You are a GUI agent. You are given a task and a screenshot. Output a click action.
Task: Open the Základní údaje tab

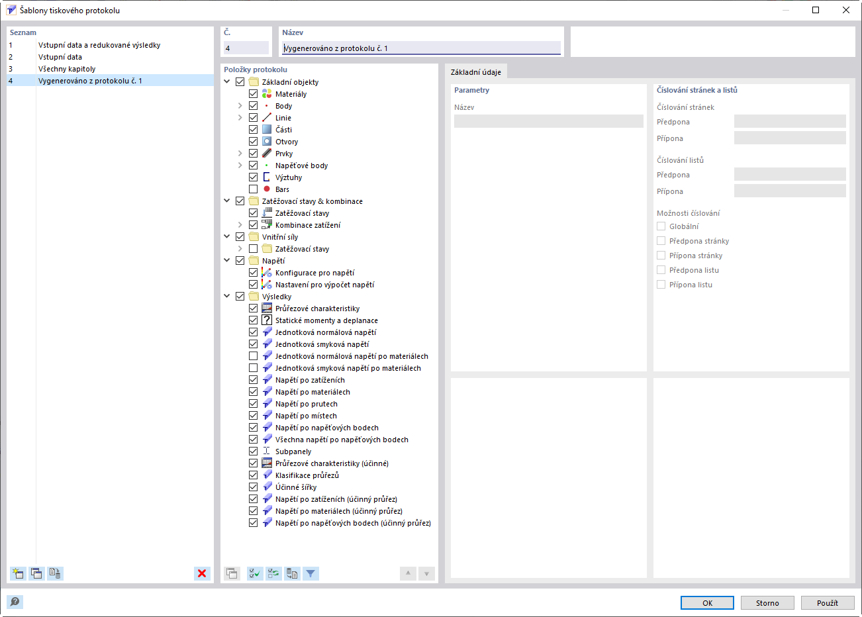476,72
